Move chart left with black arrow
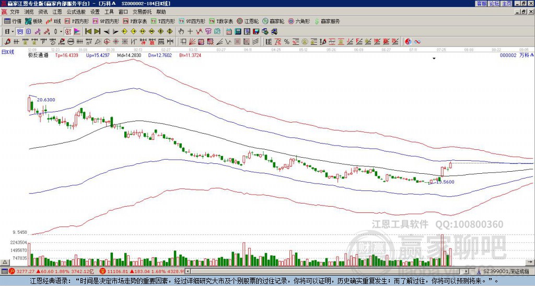The image size is (535, 286). [x=107, y=32]
